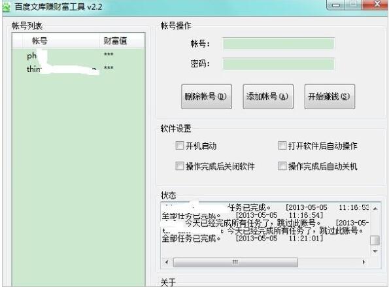Screen dimensions: 389x287
Task: Click the 帐号 input field
Action: tap(279, 44)
